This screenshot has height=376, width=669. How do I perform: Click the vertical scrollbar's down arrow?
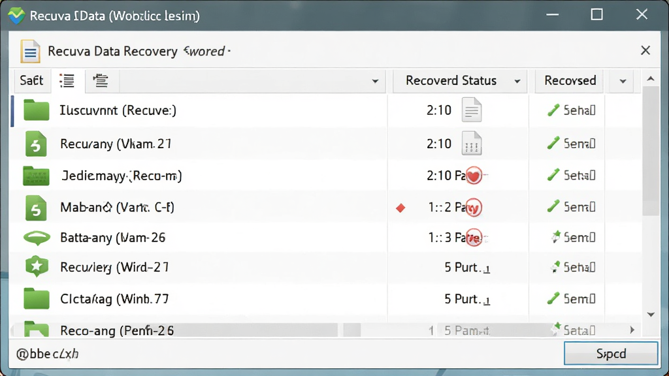(x=651, y=315)
